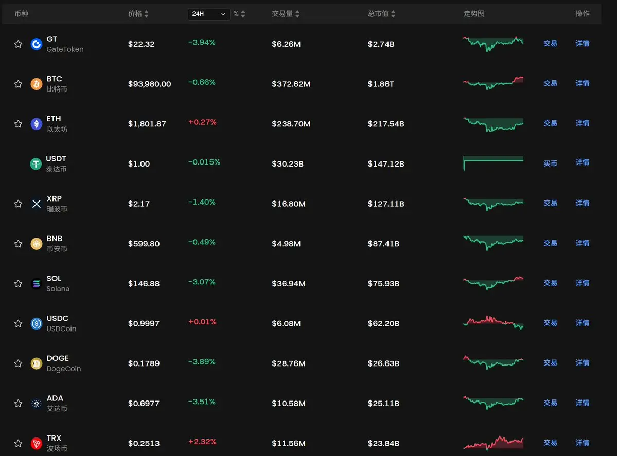Click the TRON TRX coin logo
Image resolution: width=617 pixels, height=456 pixels.
click(x=36, y=444)
